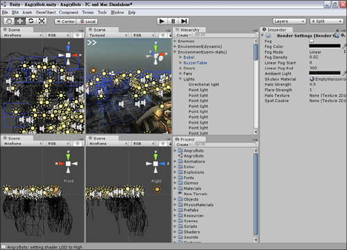This screenshot has height=250, width=347.
Task: Enable the Fog checkbox
Action: [312, 41]
